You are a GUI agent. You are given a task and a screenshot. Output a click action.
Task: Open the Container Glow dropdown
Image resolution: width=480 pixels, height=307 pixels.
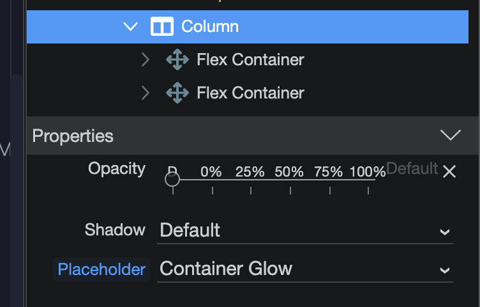(305, 269)
